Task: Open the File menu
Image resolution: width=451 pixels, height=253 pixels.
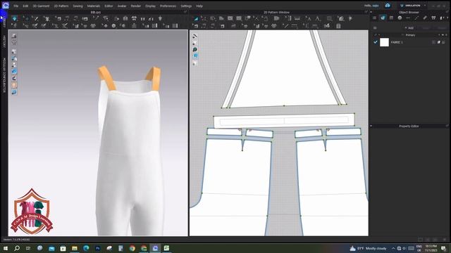Action: (x=16, y=6)
